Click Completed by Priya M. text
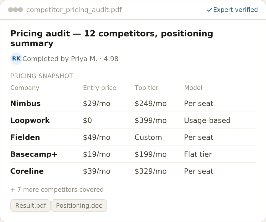266x222 pixels. click(x=60, y=59)
